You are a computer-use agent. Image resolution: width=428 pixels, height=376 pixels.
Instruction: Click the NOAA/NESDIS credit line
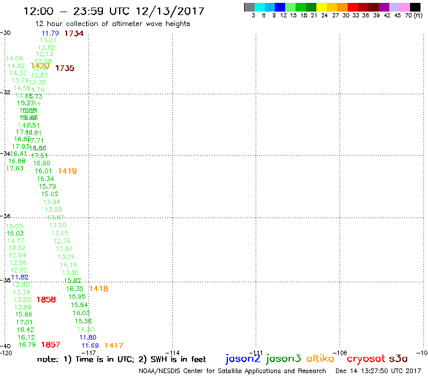pos(233,371)
